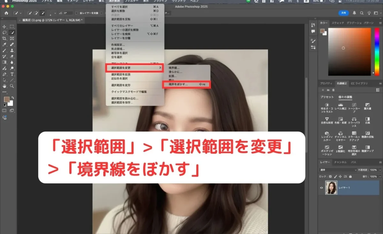Select the Clone Stamp tool

[12, 51]
